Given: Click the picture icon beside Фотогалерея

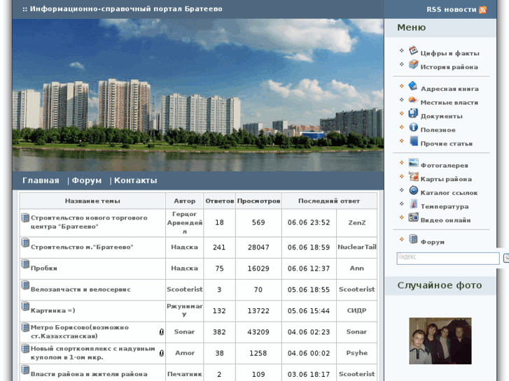Looking at the screenshot, I should point(413,162).
